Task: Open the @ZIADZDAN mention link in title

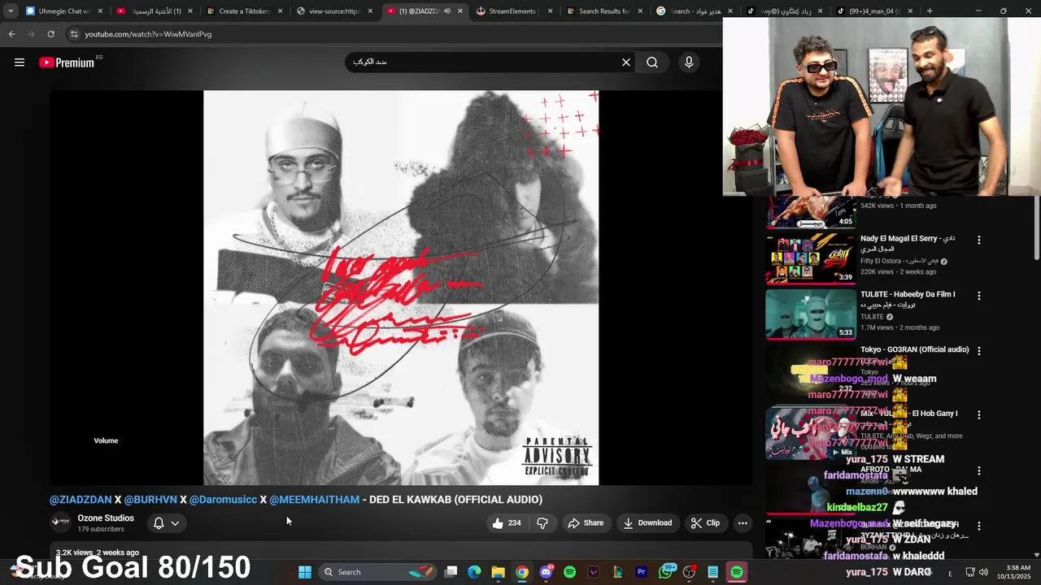Action: 81,500
